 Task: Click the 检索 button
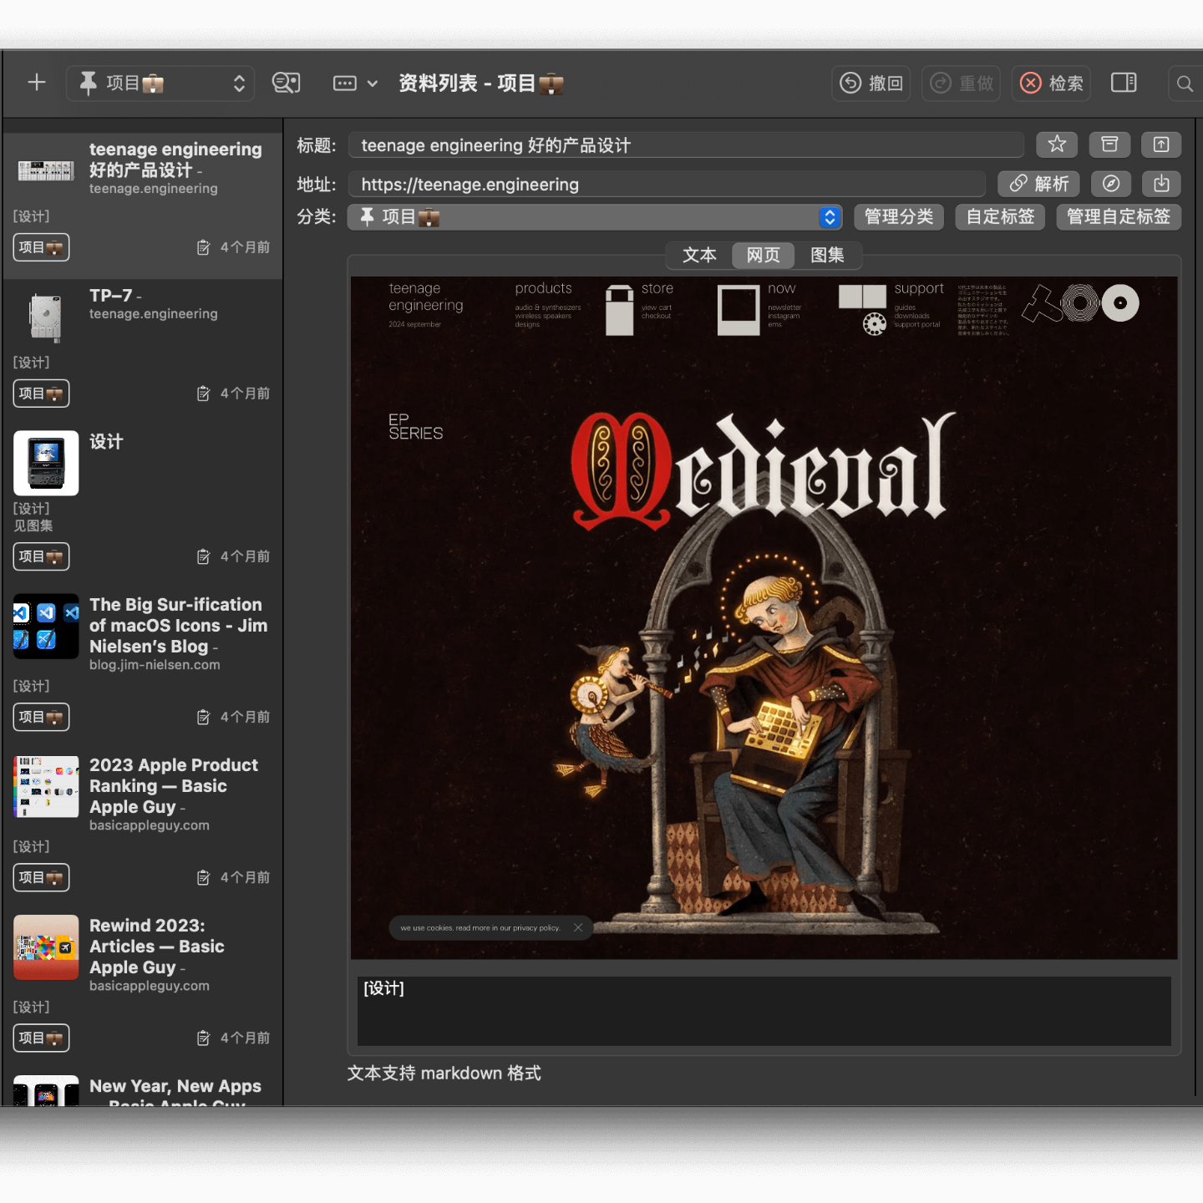1052,84
